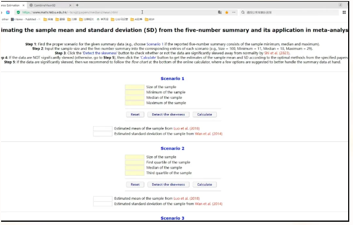Click Third quartile of the sample field

[x=135, y=173]
